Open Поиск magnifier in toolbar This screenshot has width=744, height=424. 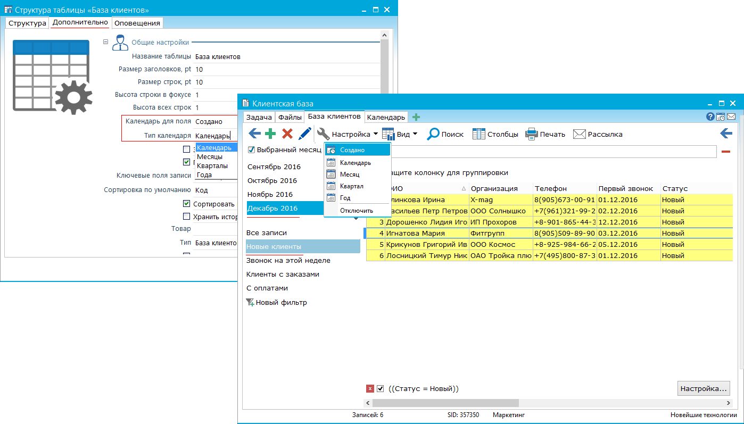(433, 134)
